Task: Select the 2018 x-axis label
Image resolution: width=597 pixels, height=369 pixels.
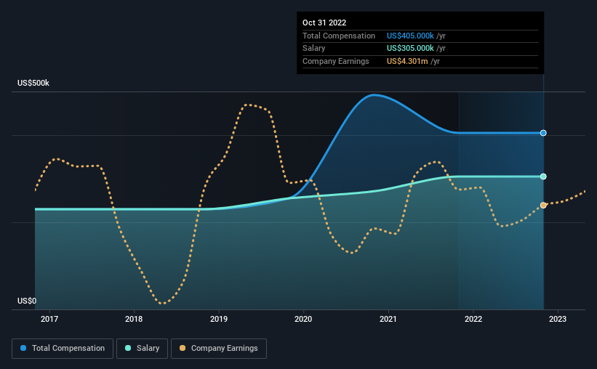Action: pos(134,319)
